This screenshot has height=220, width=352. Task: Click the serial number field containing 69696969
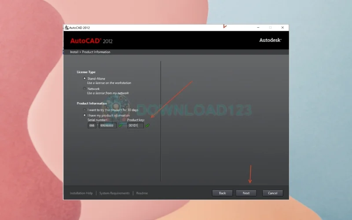click(x=108, y=125)
